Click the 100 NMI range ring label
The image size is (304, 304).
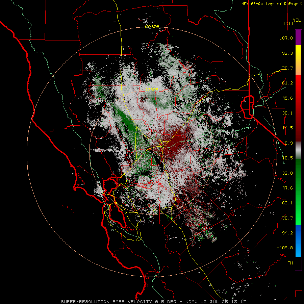coord(152,27)
